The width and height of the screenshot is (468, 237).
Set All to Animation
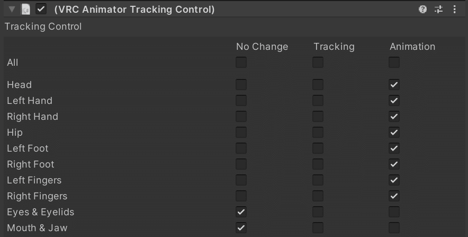tap(394, 63)
